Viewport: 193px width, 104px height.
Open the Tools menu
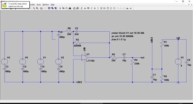39,5
